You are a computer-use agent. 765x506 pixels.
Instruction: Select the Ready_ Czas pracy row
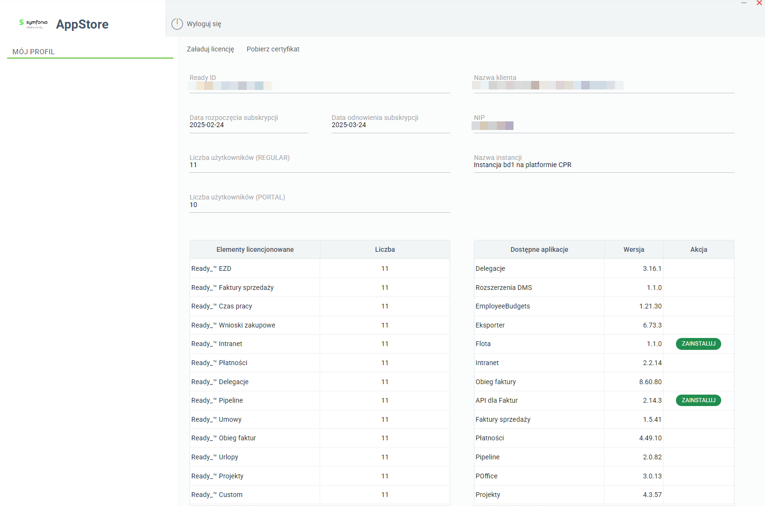coord(320,306)
